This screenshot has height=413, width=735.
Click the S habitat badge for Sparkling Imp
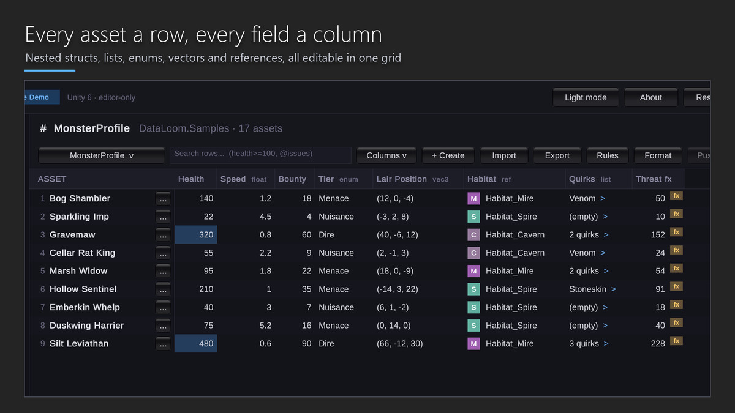(x=473, y=217)
